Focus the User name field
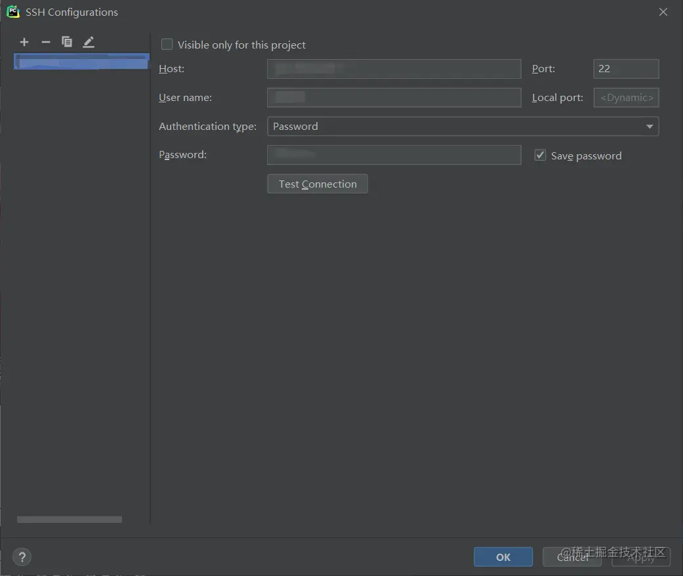This screenshot has height=576, width=683. 394,97
